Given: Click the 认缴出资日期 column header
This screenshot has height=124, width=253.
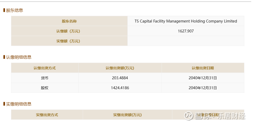Looking at the screenshot, I should (x=203, y=68).
